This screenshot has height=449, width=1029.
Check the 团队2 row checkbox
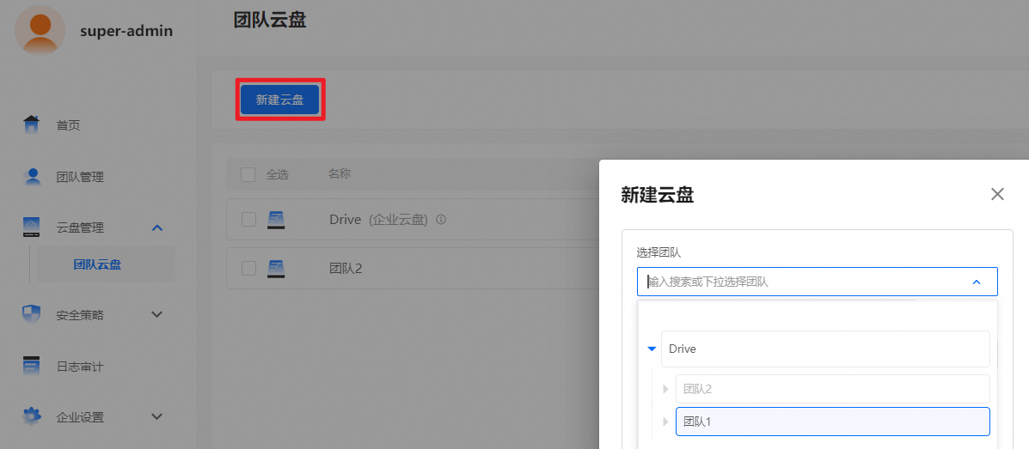[248, 268]
